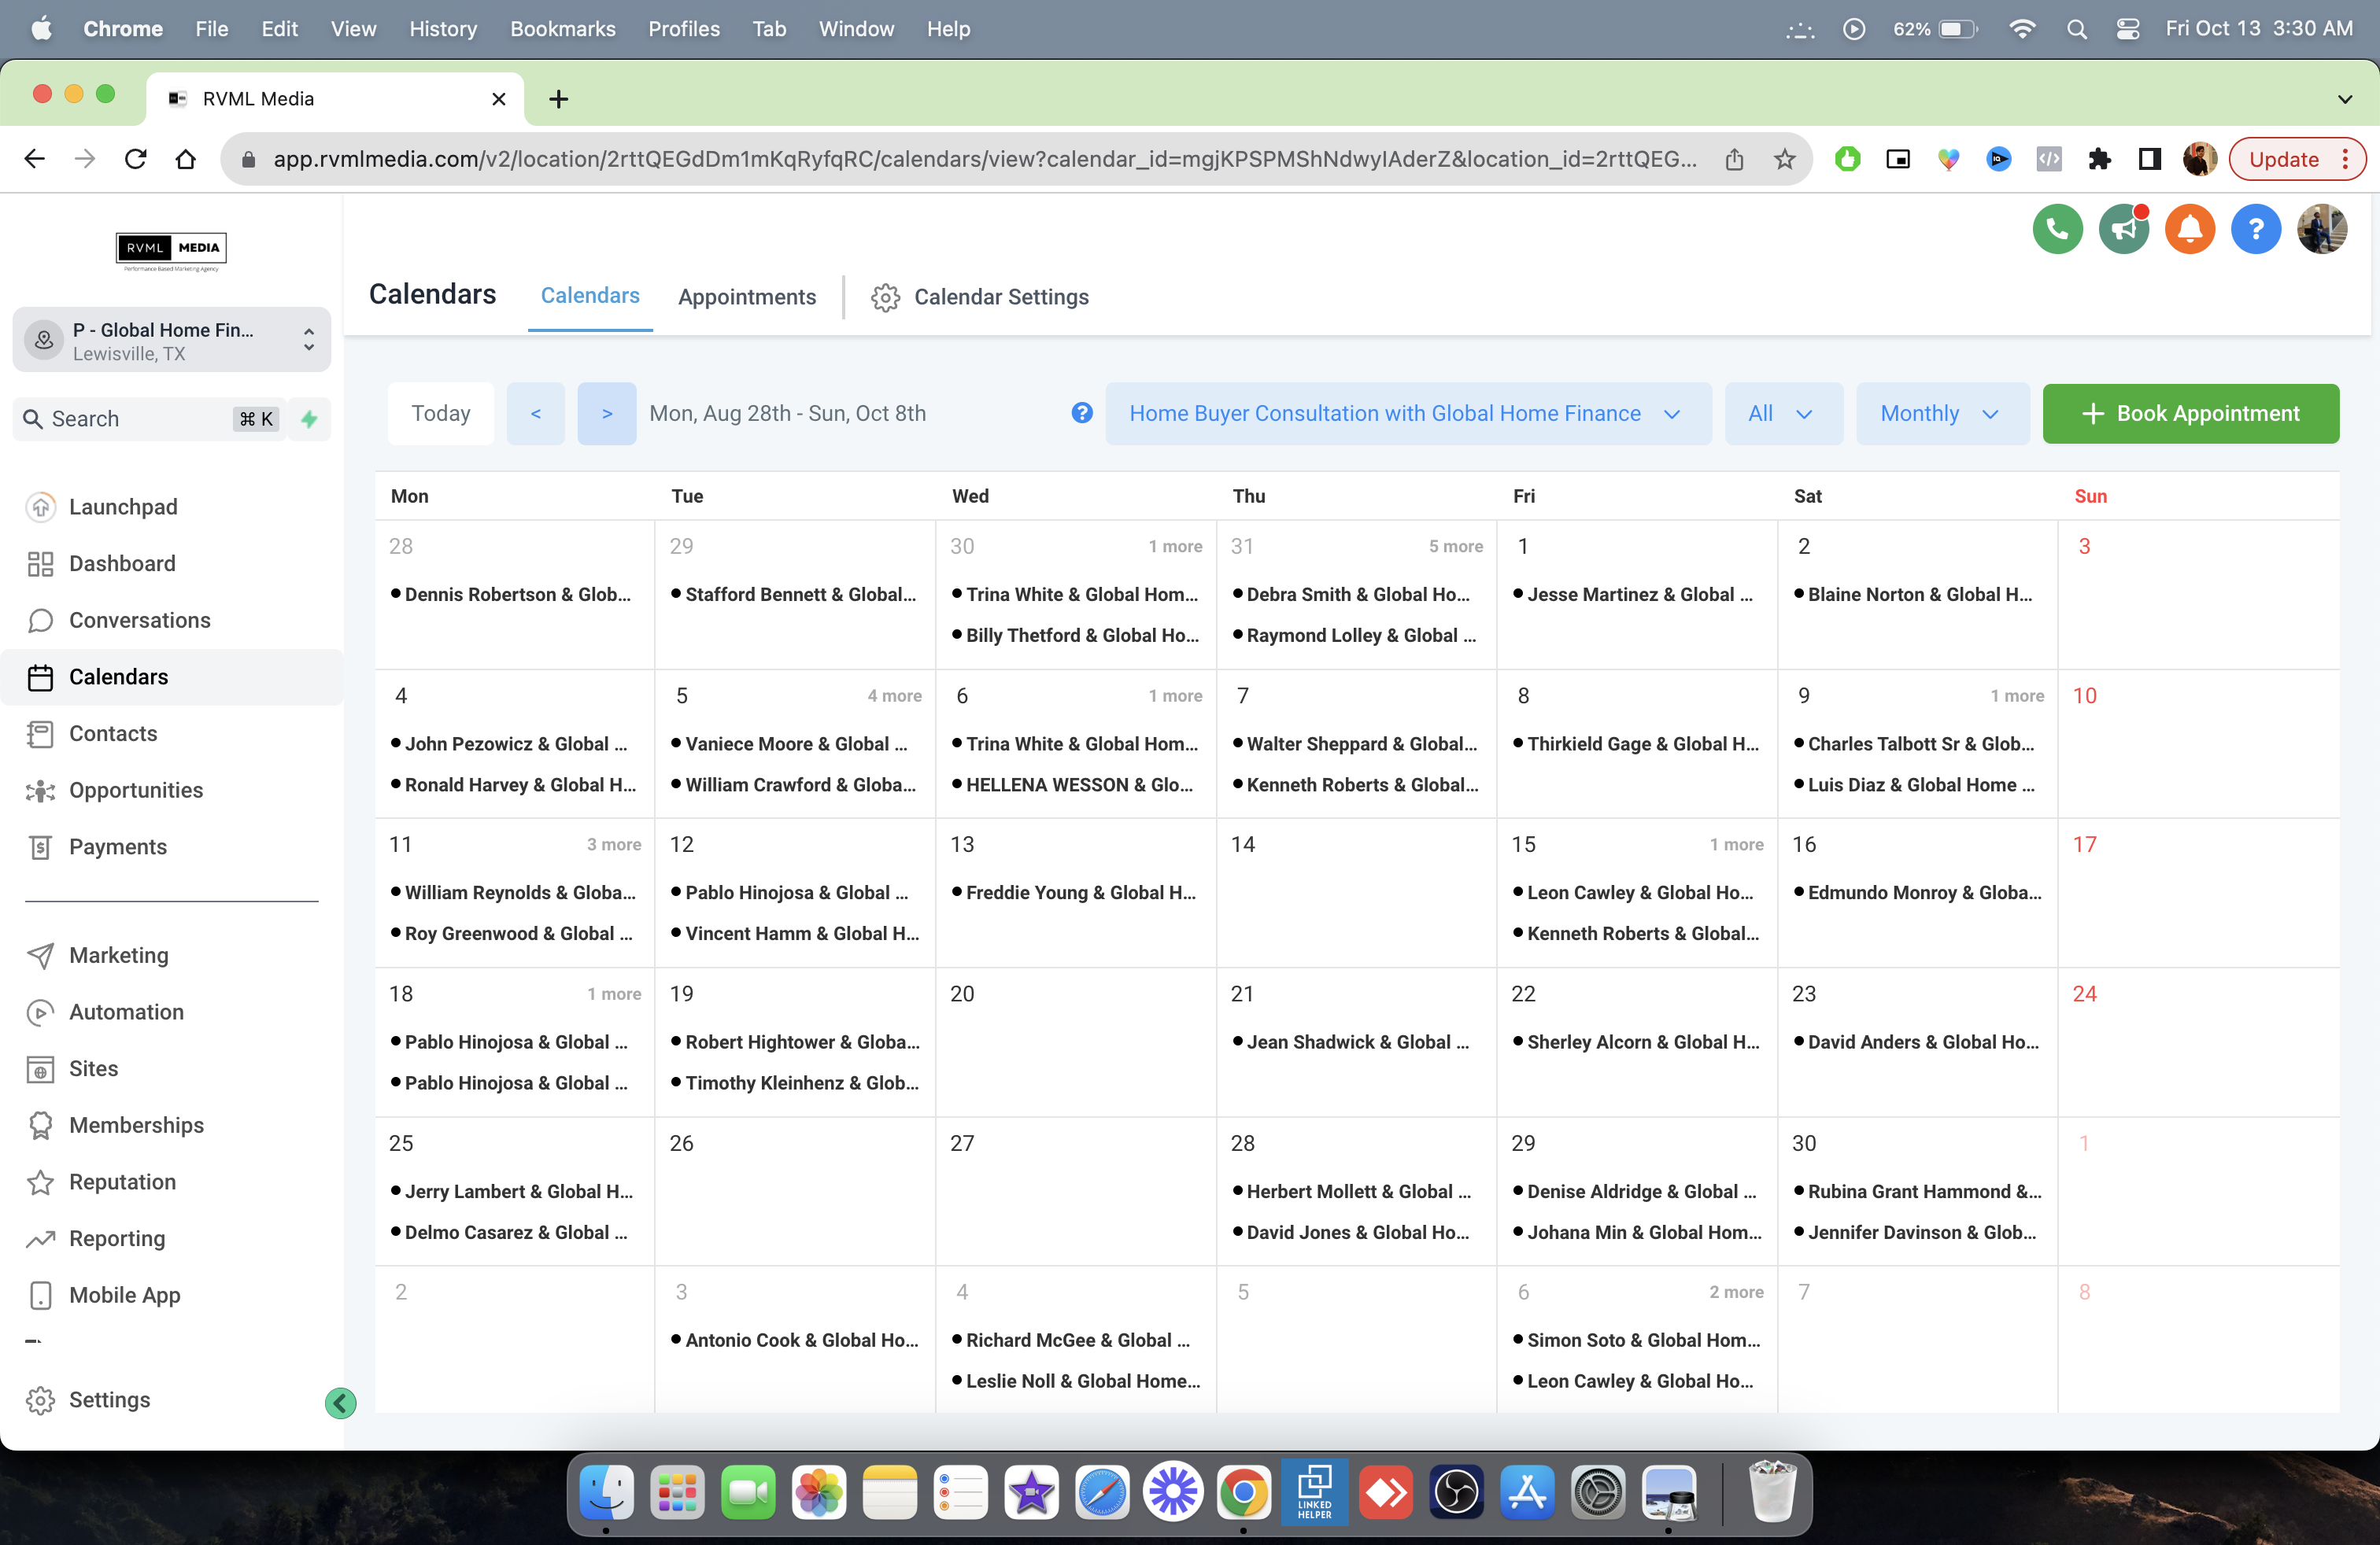Switch to the Calendars tab

point(590,296)
